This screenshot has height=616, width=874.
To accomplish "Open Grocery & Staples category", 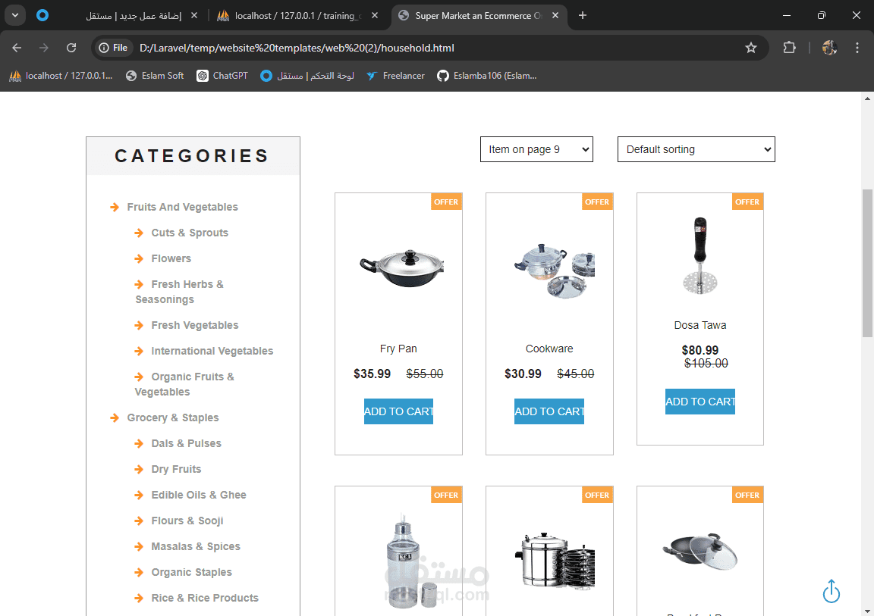I will point(173,417).
